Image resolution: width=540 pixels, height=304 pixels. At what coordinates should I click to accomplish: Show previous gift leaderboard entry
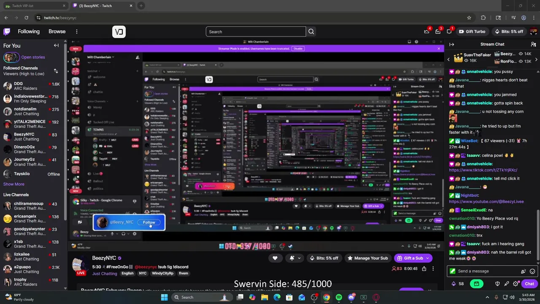coord(448,60)
